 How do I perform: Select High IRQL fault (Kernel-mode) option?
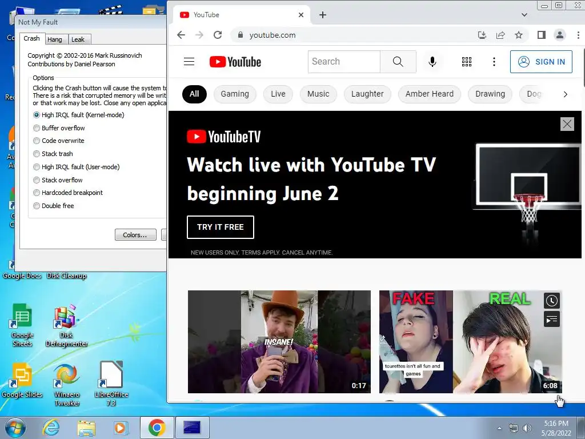pyautogui.click(x=79, y=115)
